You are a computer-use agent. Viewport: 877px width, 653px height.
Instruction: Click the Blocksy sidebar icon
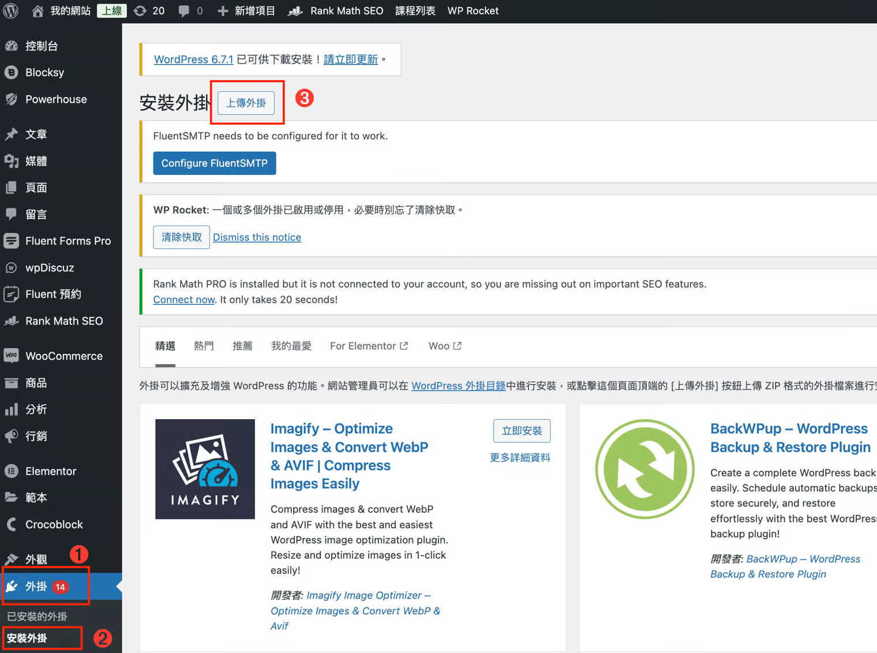coord(12,72)
